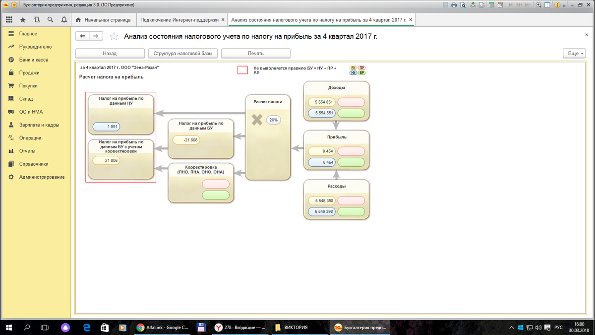Click the pink field in Корректировка block
595x335 pixels.
[216, 184]
